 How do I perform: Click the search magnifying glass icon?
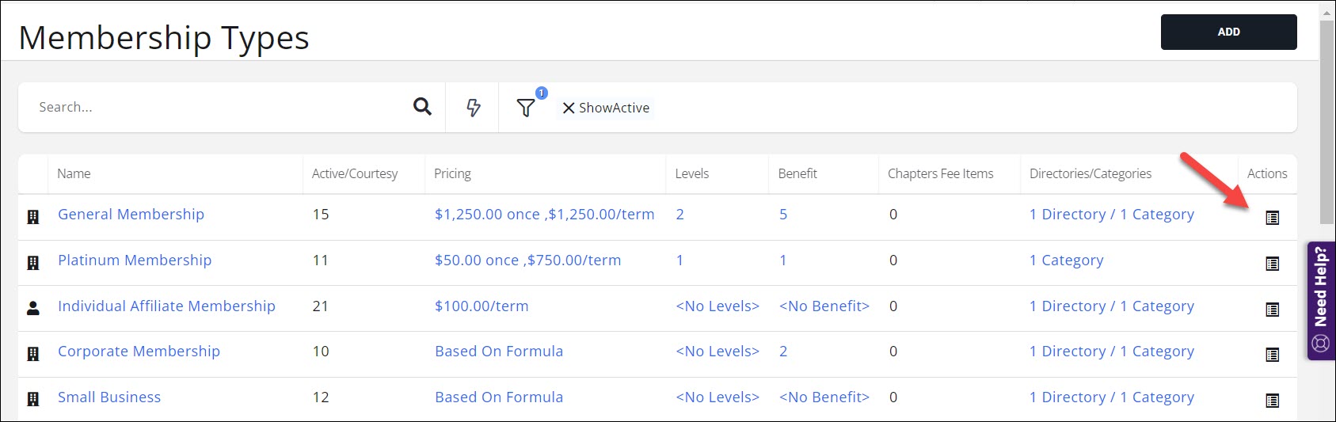click(x=422, y=107)
